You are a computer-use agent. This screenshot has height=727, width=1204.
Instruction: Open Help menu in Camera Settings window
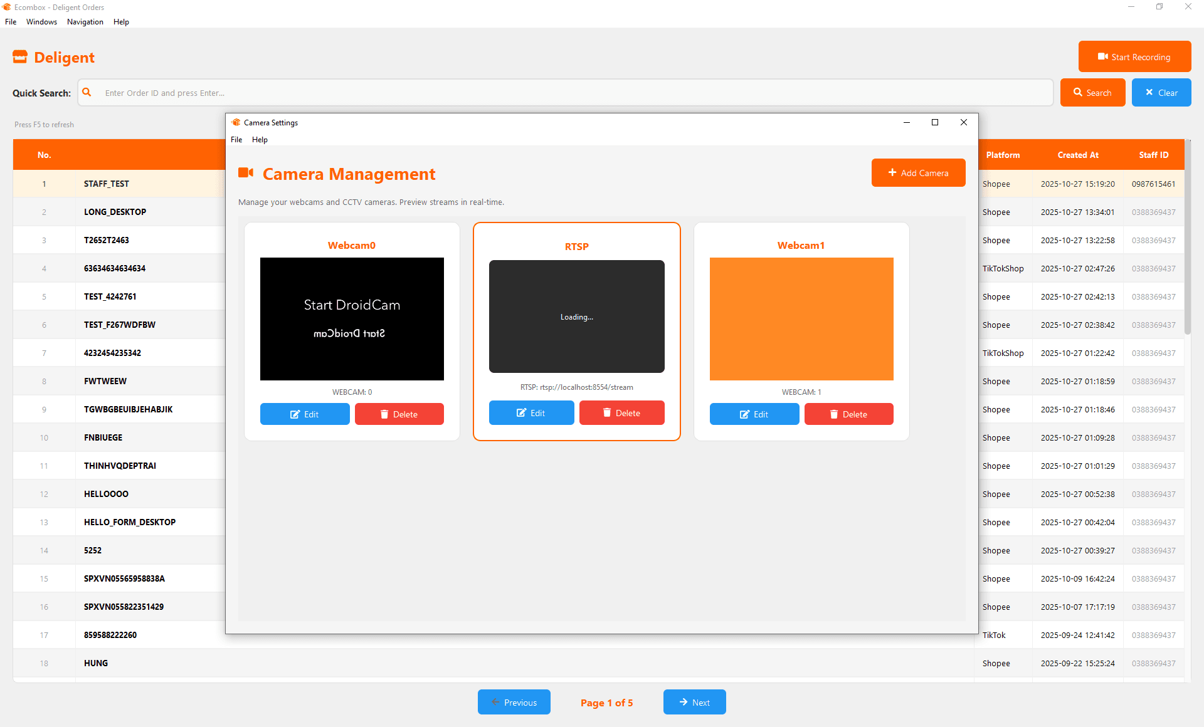coord(260,140)
